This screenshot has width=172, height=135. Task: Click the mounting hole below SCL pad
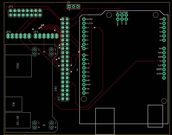pos(84,99)
